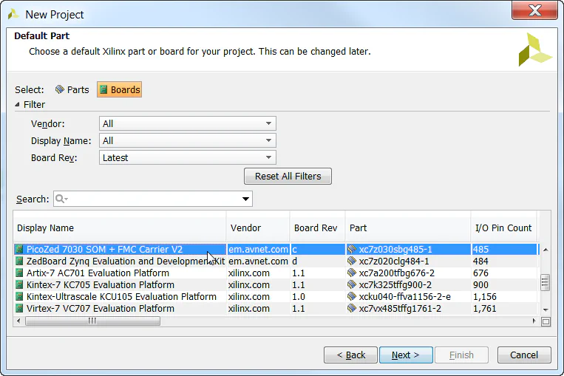This screenshot has width=564, height=376.
Task: Click the Kintex-7 KC705 board icon
Action: pos(19,284)
